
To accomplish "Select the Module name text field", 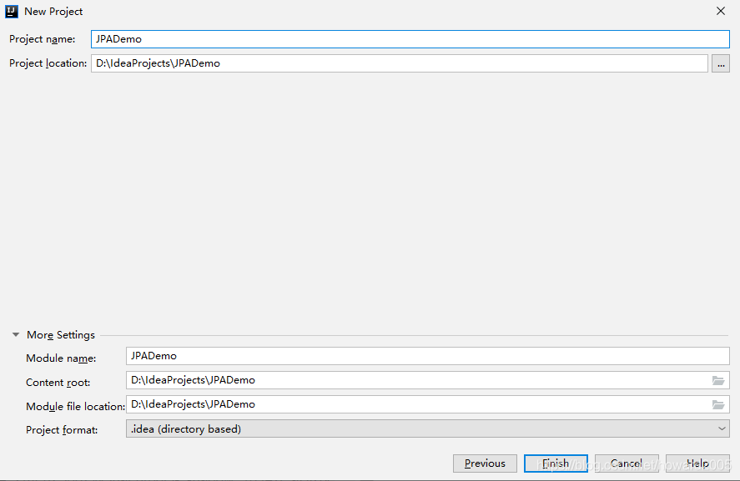I will point(428,356).
